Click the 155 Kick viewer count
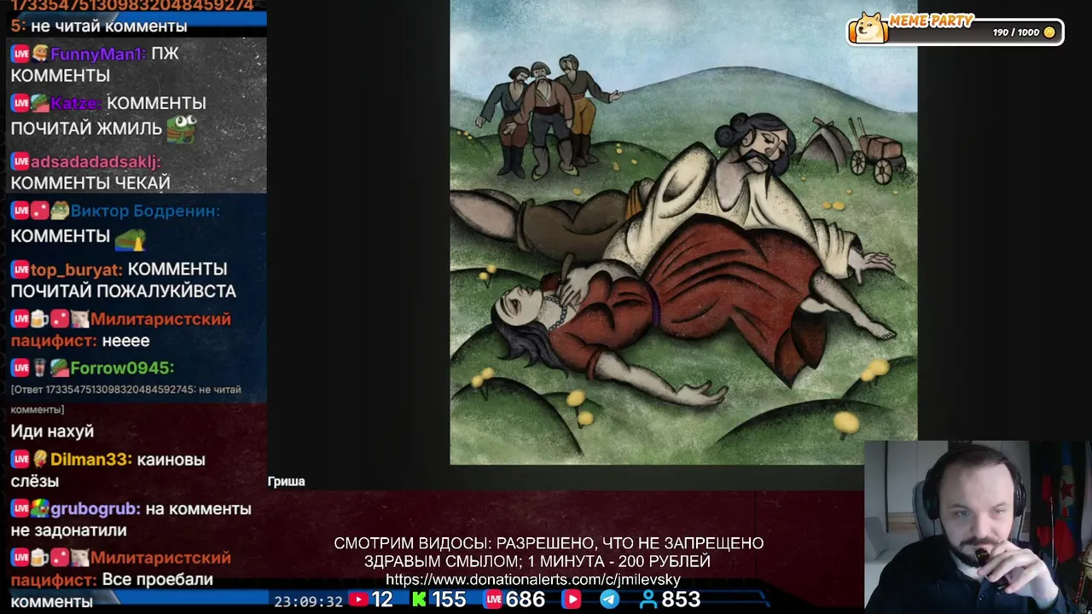Image resolution: width=1092 pixels, height=614 pixels. [448, 600]
